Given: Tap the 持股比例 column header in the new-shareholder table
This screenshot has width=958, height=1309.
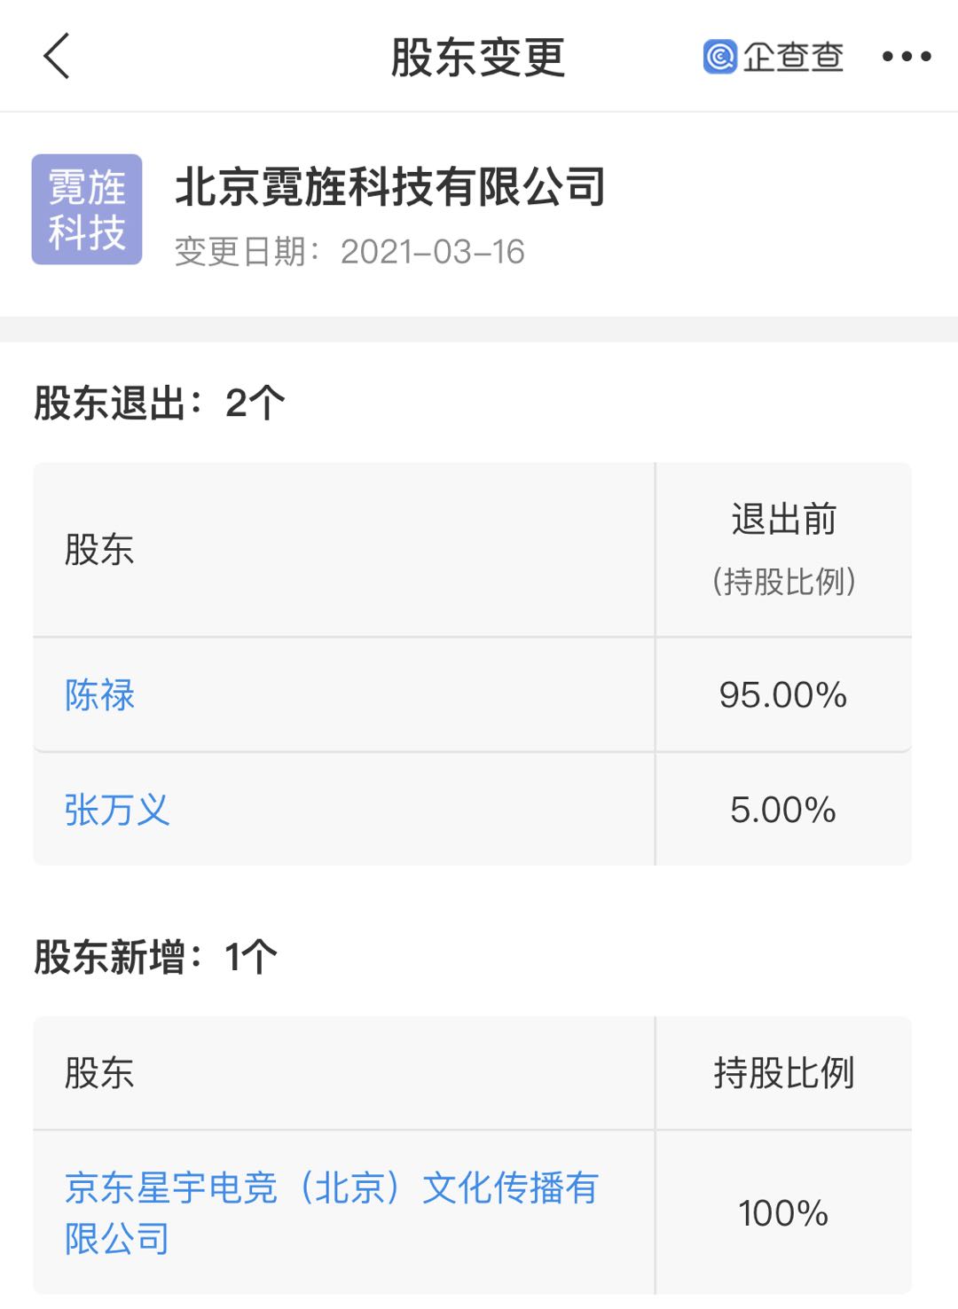Looking at the screenshot, I should coord(783,1072).
